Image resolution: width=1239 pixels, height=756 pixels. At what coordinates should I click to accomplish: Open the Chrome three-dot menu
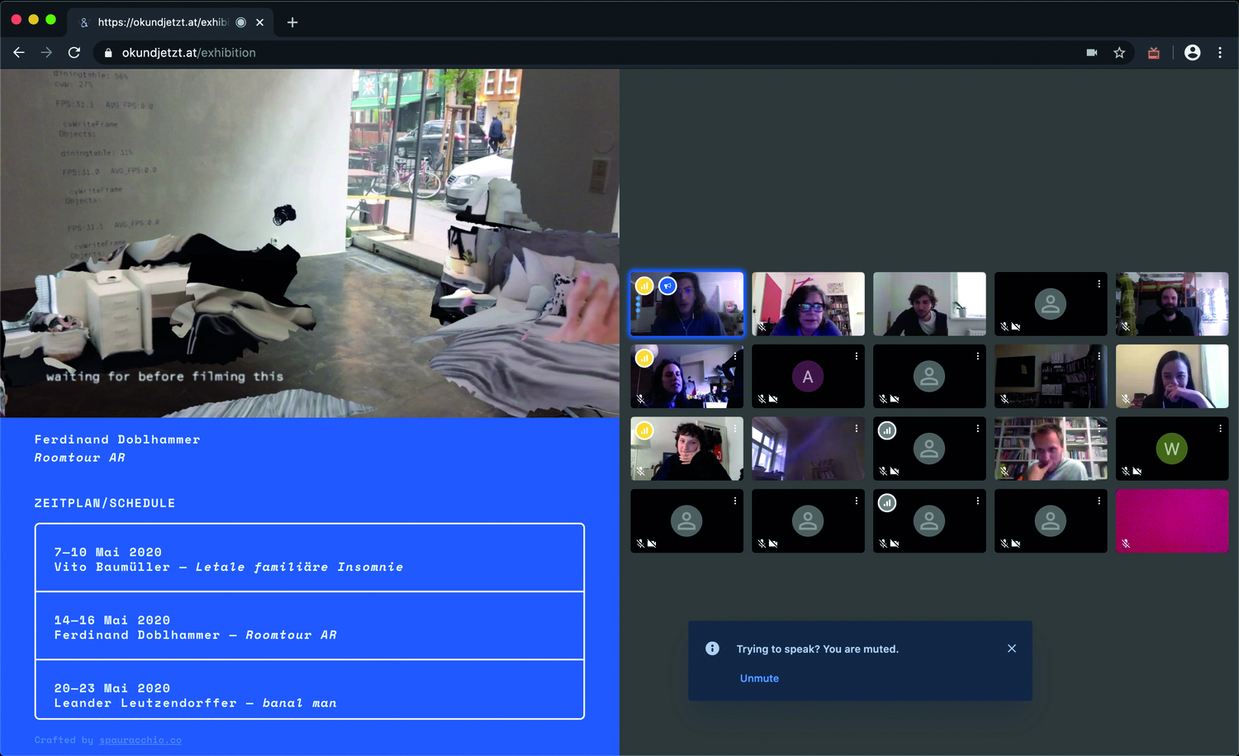[x=1220, y=53]
